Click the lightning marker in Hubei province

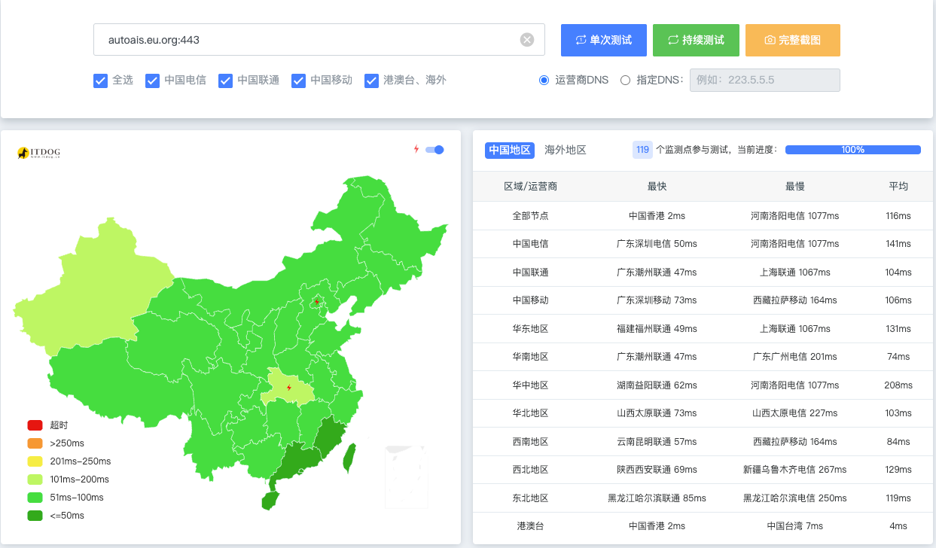pyautogui.click(x=289, y=388)
